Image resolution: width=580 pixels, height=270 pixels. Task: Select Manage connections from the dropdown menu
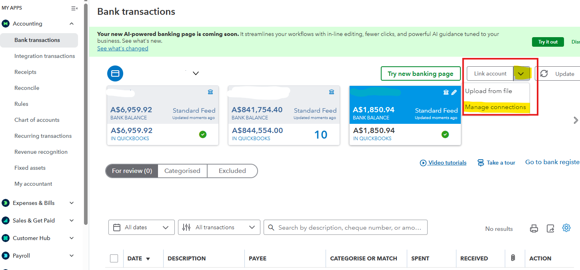pos(495,107)
